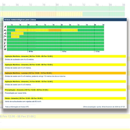The height and width of the screenshot is (130, 130).
Task: Select the yellow wind warning segment
Action: 15,36
